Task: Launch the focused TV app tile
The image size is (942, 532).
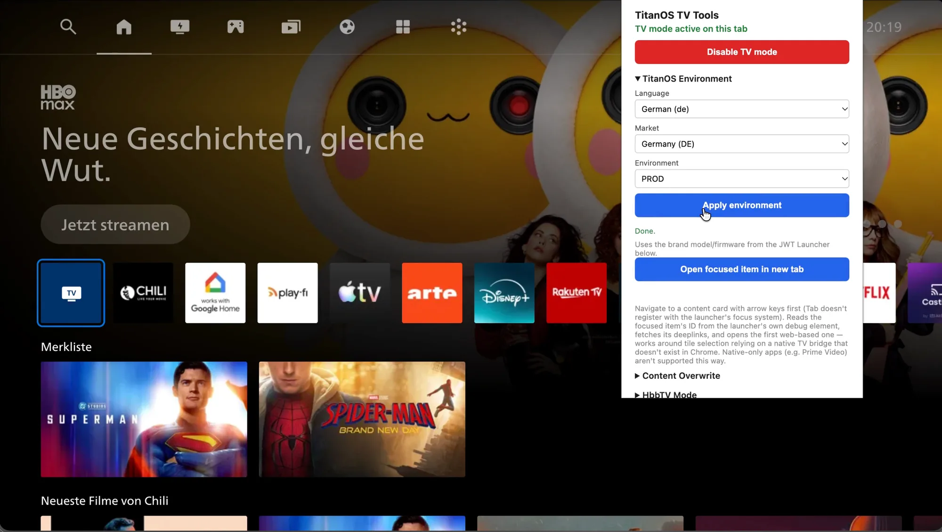Action: pos(71,293)
